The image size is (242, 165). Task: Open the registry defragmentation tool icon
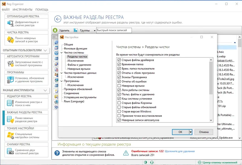click(x=11, y=24)
